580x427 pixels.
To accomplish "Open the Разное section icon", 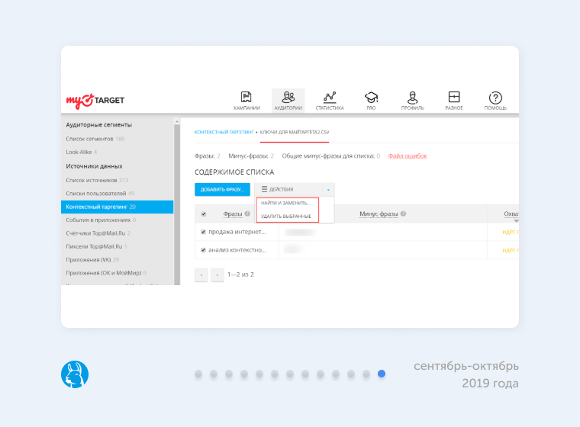I will [454, 97].
